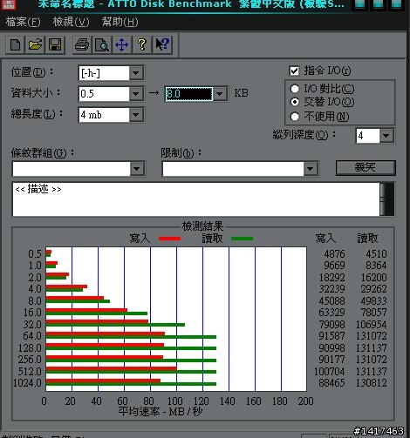Image resolution: width=410 pixels, height=438 pixels.
Task: Click the write value 4876
Action: [334, 254]
